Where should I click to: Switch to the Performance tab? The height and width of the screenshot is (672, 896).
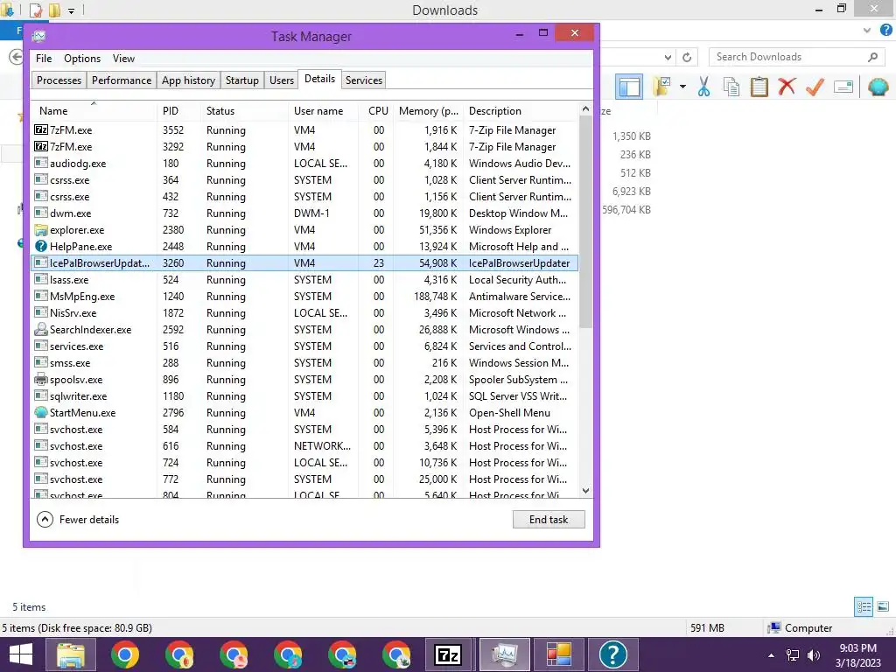[x=121, y=80]
